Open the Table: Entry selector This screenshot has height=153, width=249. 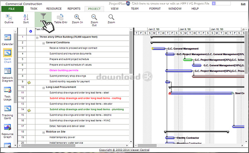(x=61, y=19)
